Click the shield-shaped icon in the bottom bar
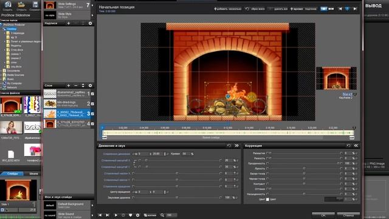This screenshot has width=389, height=219. point(130,215)
